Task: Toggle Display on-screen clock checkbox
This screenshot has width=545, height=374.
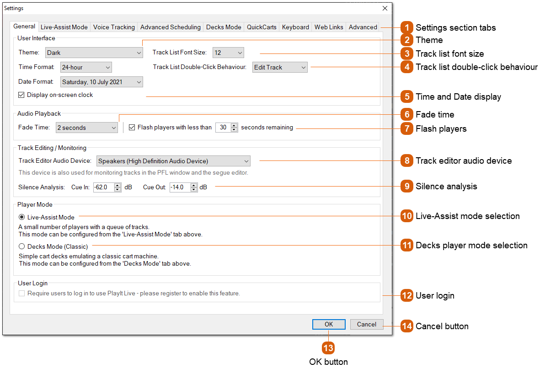Action: 21,95
